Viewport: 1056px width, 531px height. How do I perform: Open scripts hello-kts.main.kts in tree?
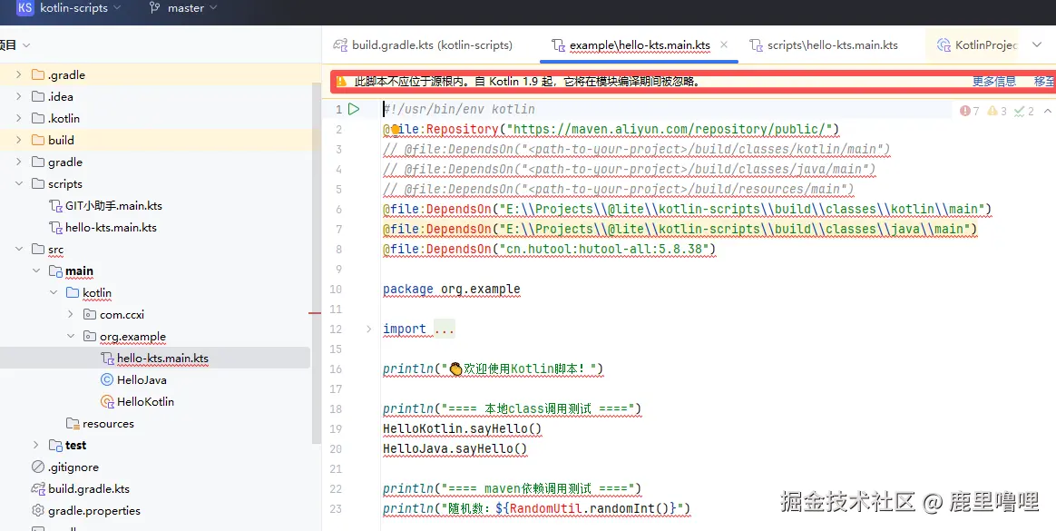[x=111, y=227]
